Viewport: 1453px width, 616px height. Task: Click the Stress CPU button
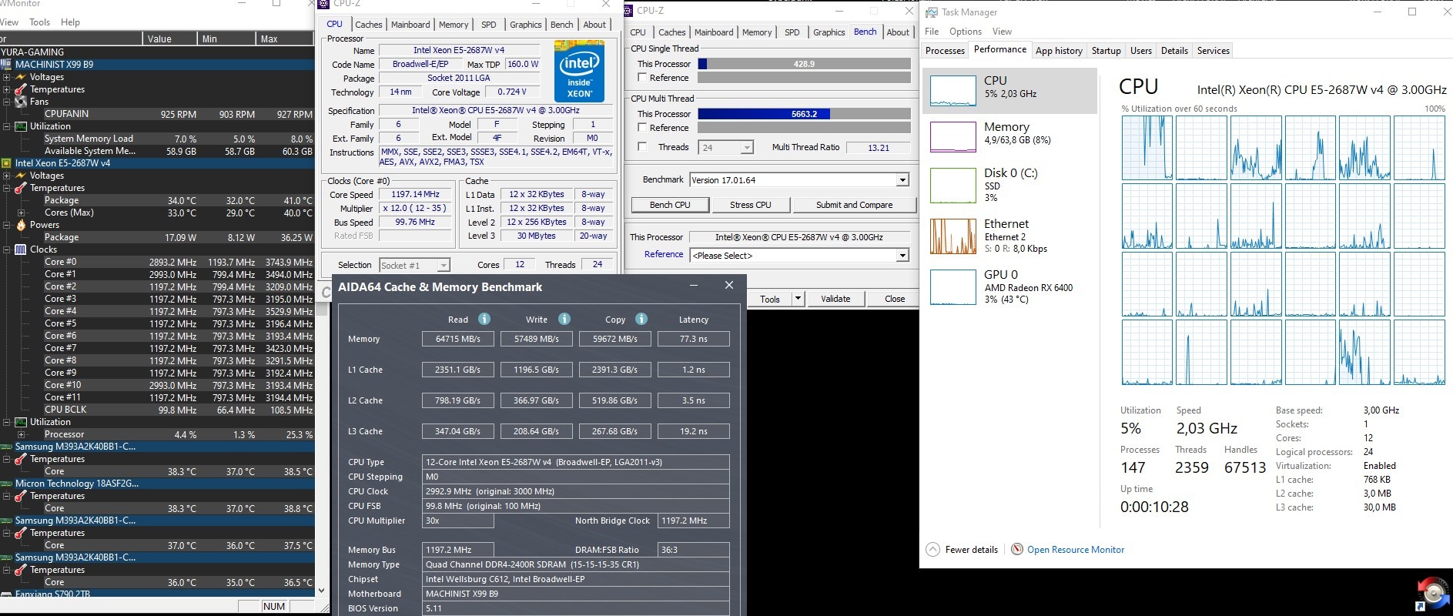coord(751,205)
